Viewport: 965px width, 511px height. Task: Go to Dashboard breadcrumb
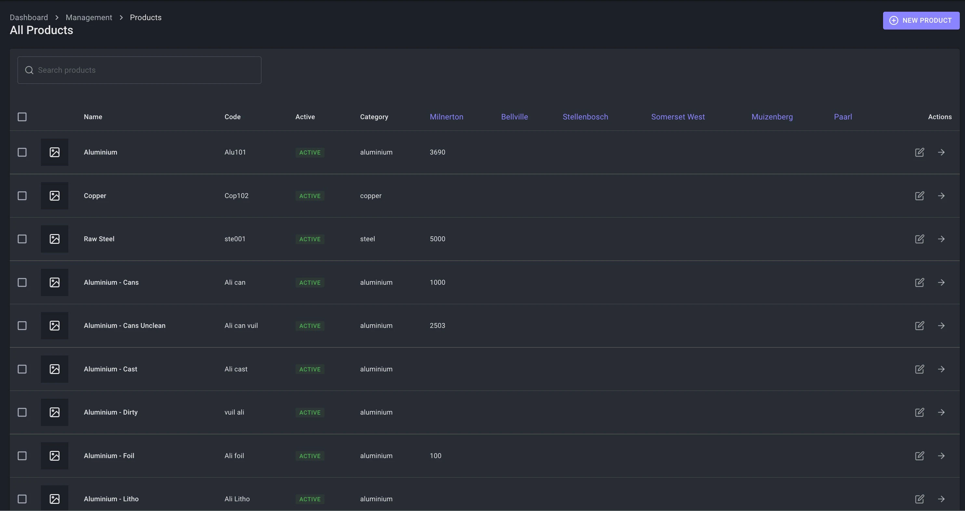pyautogui.click(x=29, y=18)
